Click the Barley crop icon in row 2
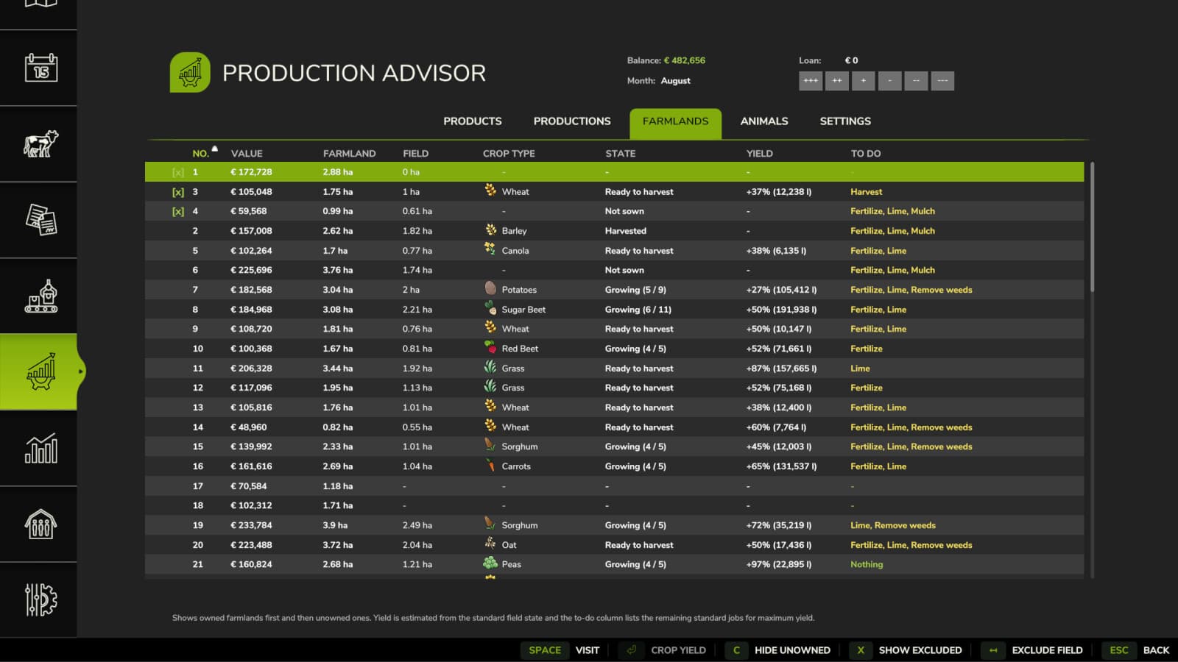Image resolution: width=1178 pixels, height=662 pixels. coord(490,230)
